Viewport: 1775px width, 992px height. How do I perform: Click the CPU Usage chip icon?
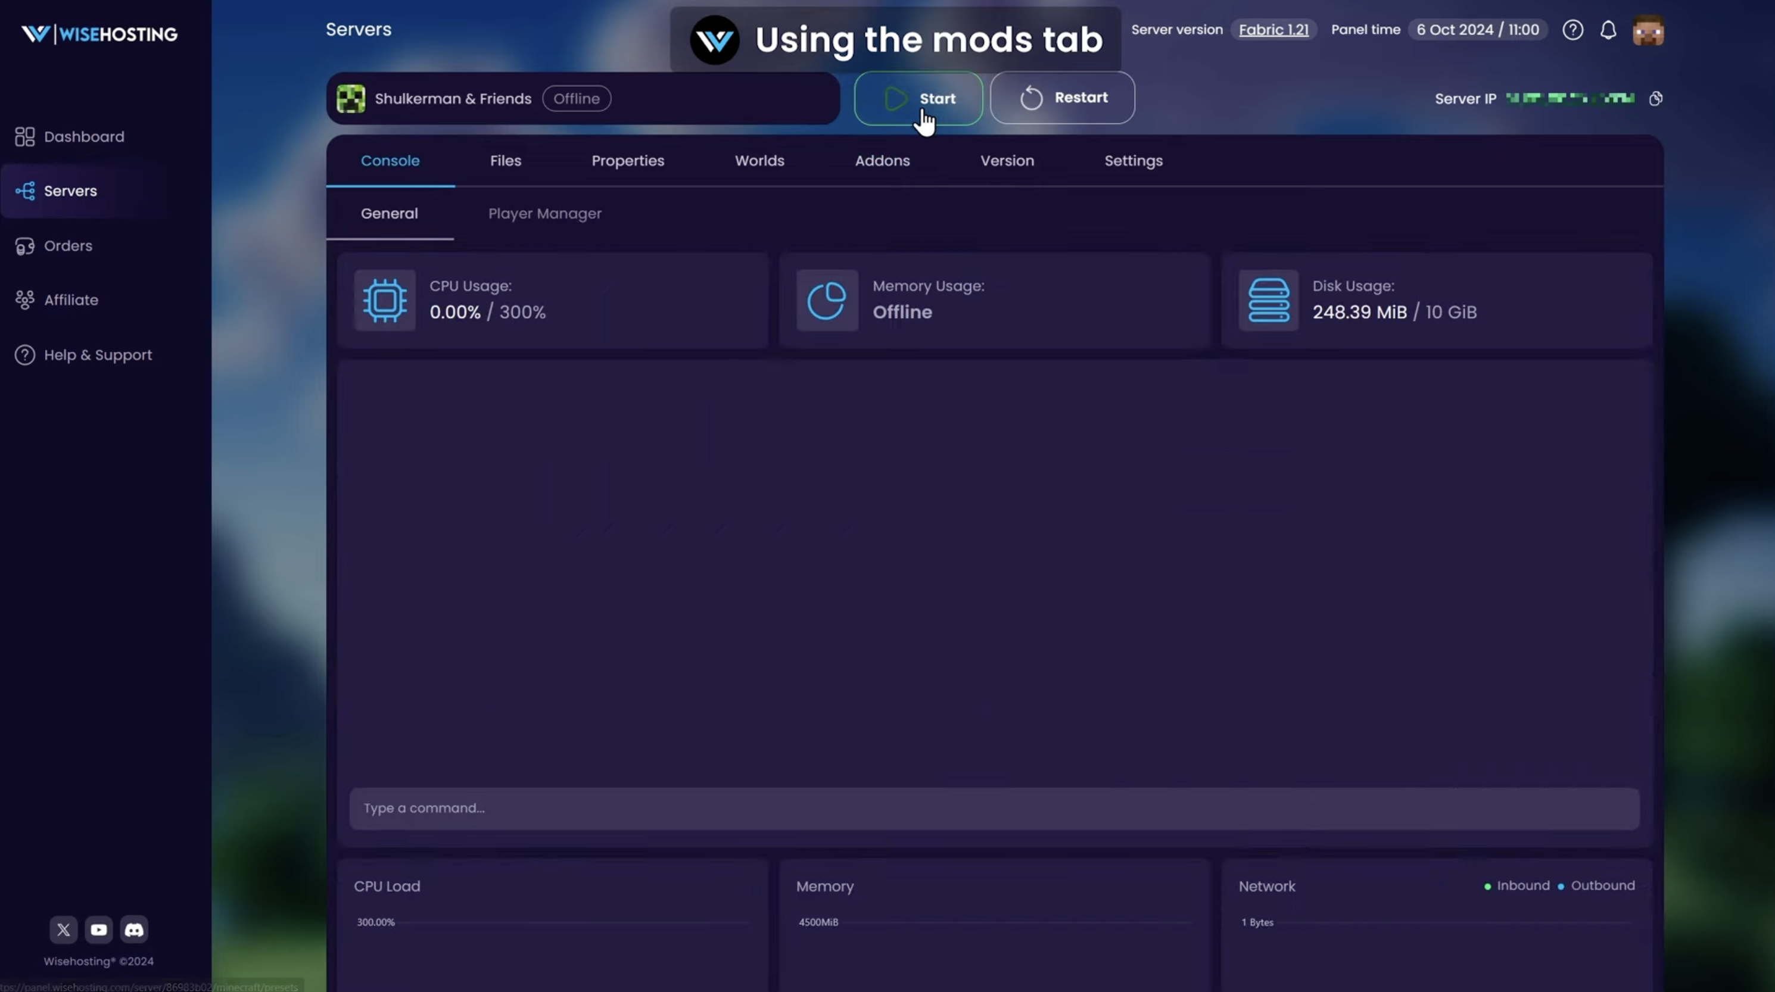[x=385, y=300]
